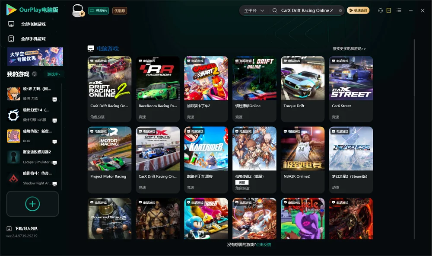Viewport: 432px width, 256px height.
Task: Open CarX Street game card
Action: [x=351, y=89]
